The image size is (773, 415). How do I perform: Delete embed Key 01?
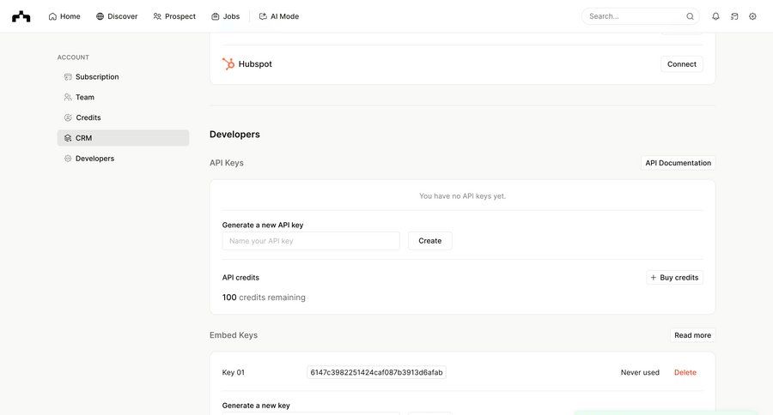(x=685, y=373)
